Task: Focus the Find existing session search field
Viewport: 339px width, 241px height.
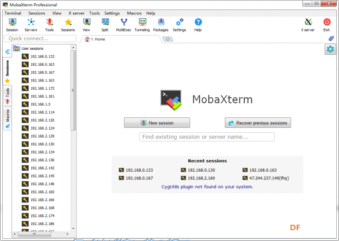Action: (x=207, y=137)
